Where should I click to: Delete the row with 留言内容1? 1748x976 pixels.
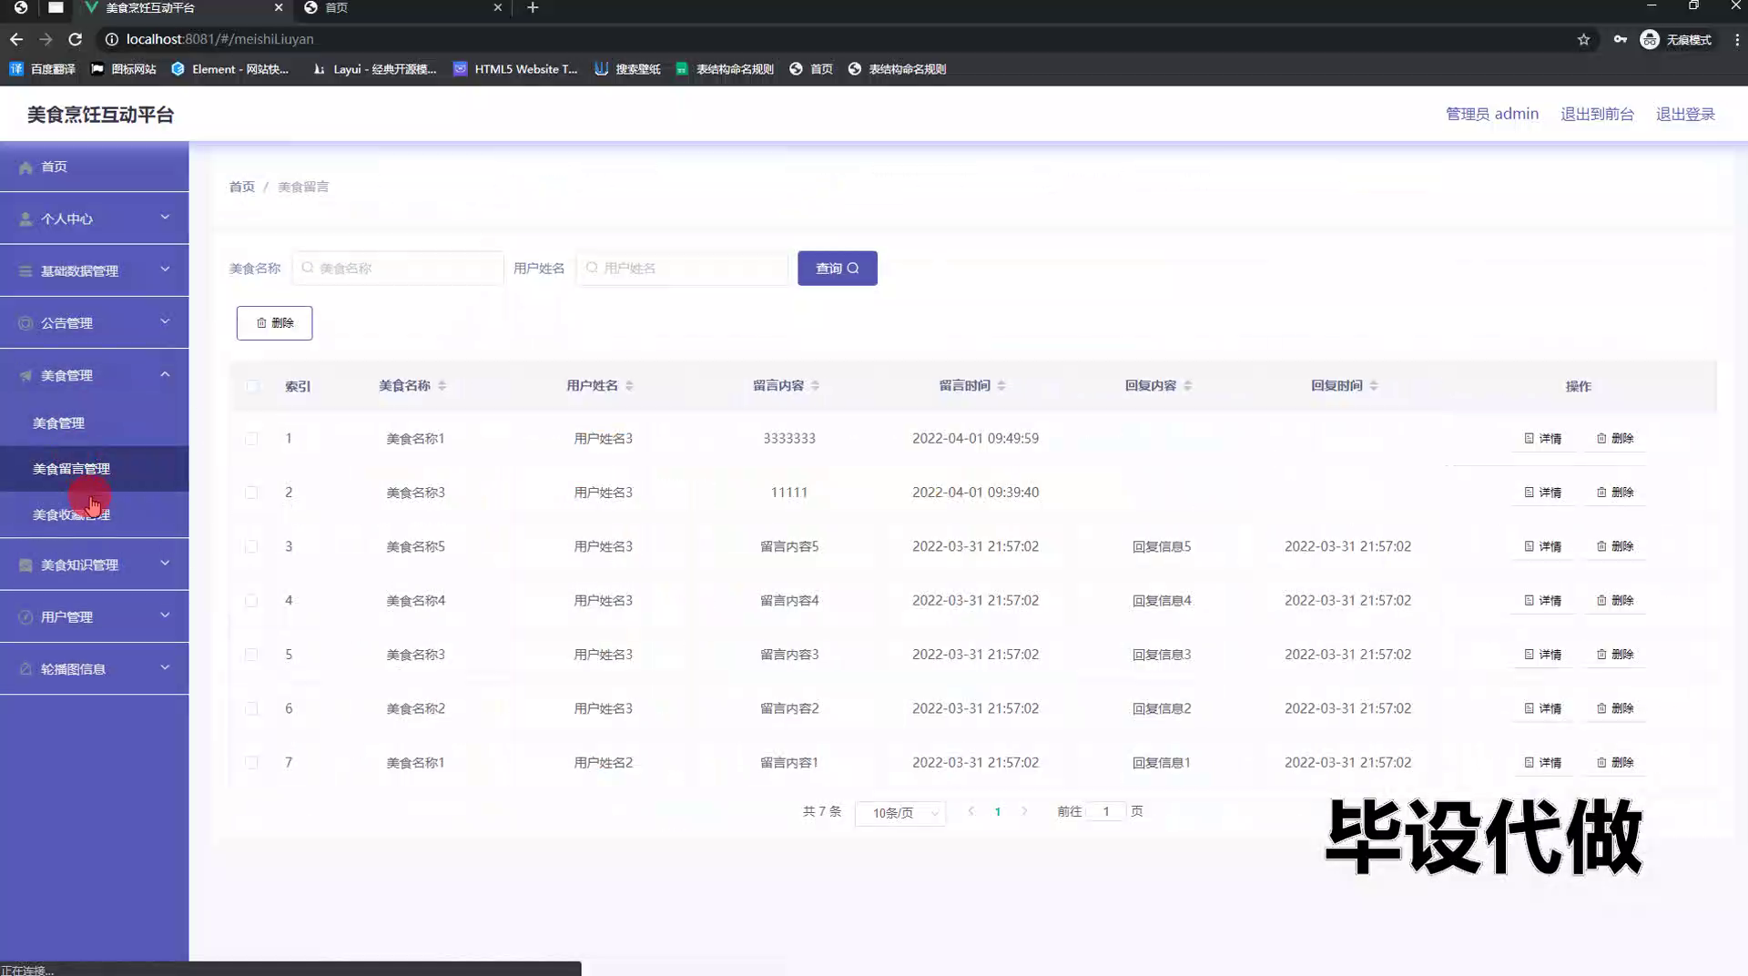click(1615, 762)
